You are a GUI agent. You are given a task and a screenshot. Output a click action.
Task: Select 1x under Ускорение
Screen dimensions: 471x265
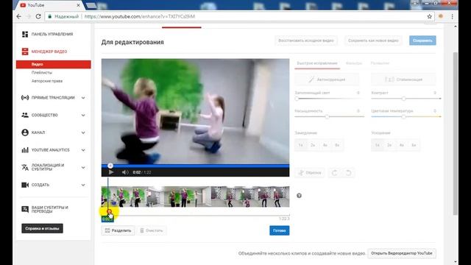(x=378, y=145)
